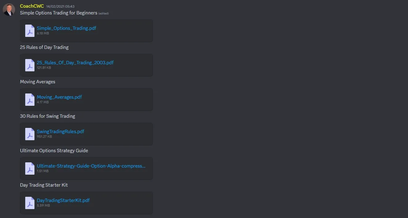Open Ultimate-Strategy-Guide-Option-Alpha-compressed link
The width and height of the screenshot is (408, 218).
(x=91, y=166)
